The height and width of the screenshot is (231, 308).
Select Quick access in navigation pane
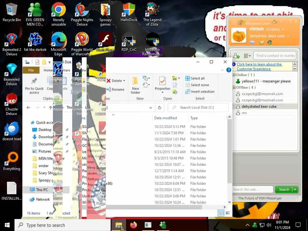[x=41, y=123]
